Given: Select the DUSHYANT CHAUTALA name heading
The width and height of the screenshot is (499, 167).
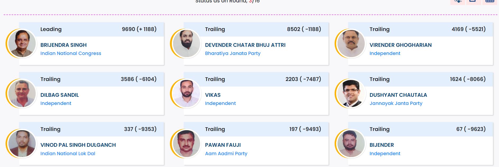Looking at the screenshot, I should [398, 95].
